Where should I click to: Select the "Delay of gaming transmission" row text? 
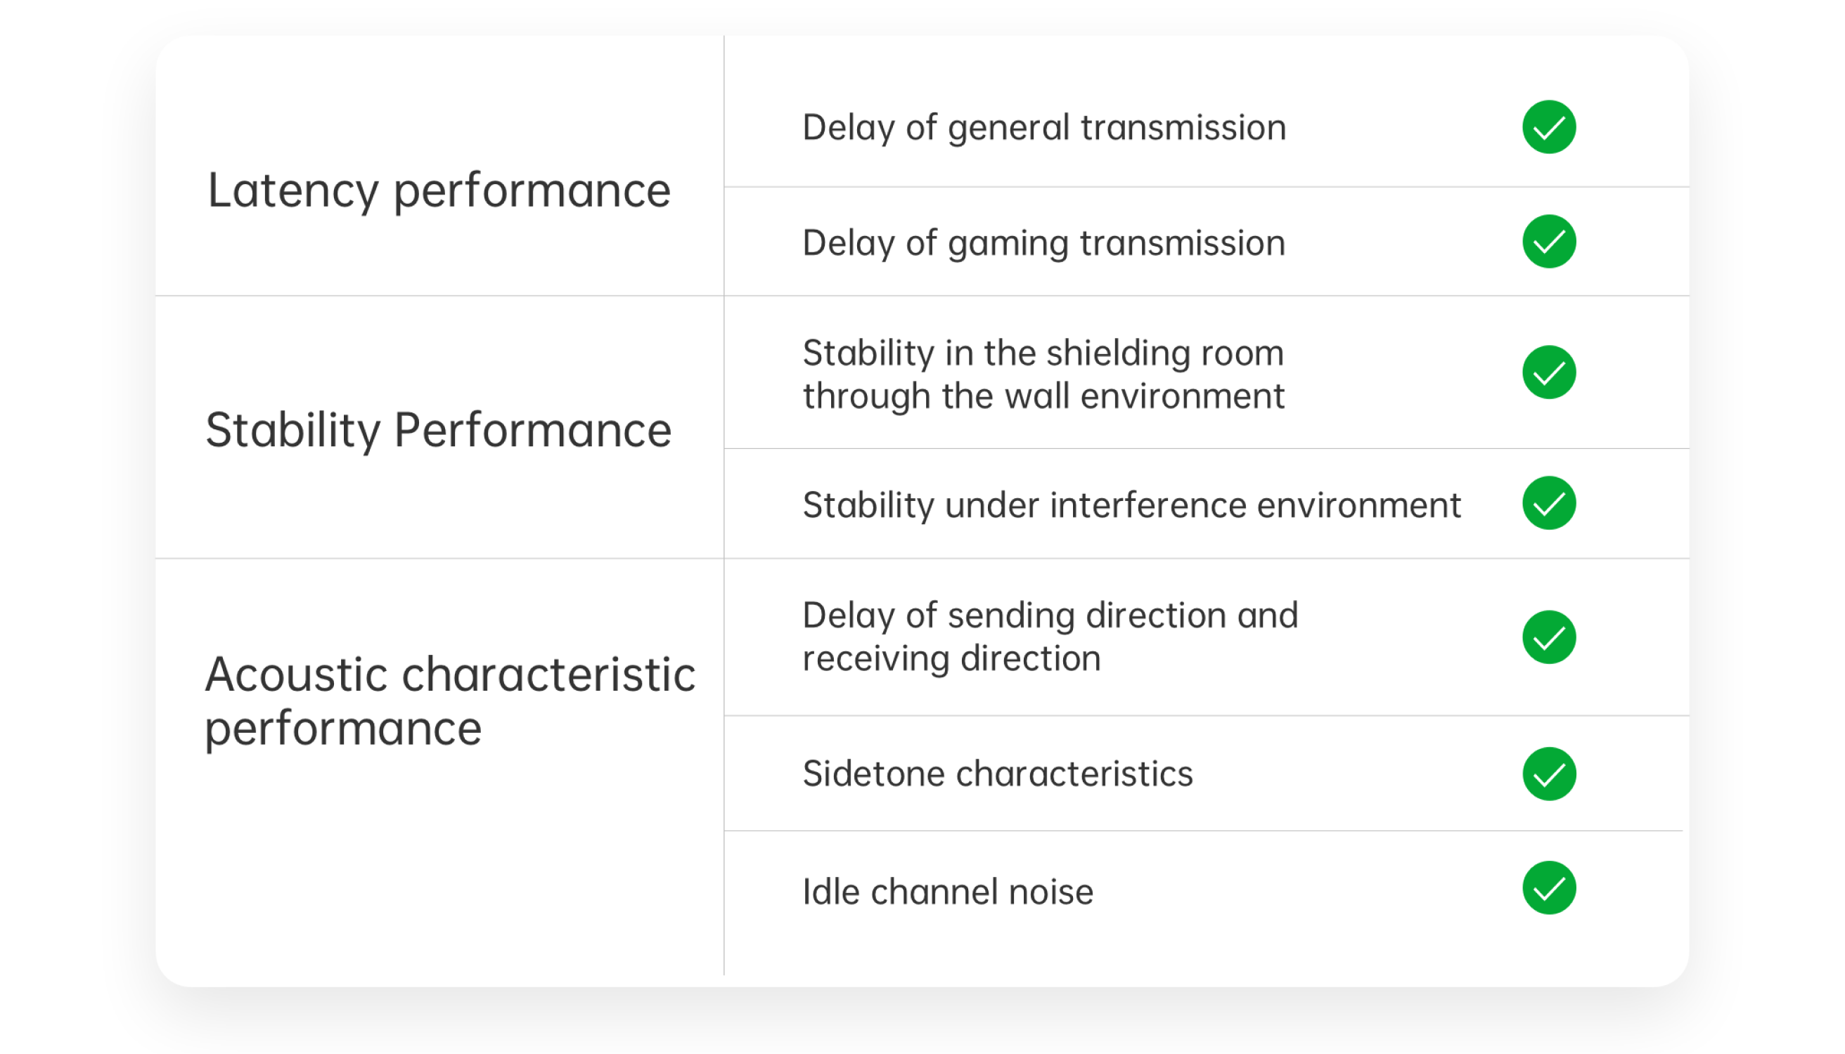coord(1044,243)
